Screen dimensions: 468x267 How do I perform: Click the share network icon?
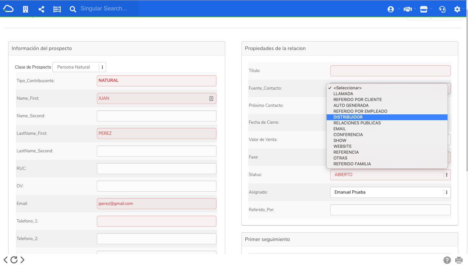pos(41,9)
